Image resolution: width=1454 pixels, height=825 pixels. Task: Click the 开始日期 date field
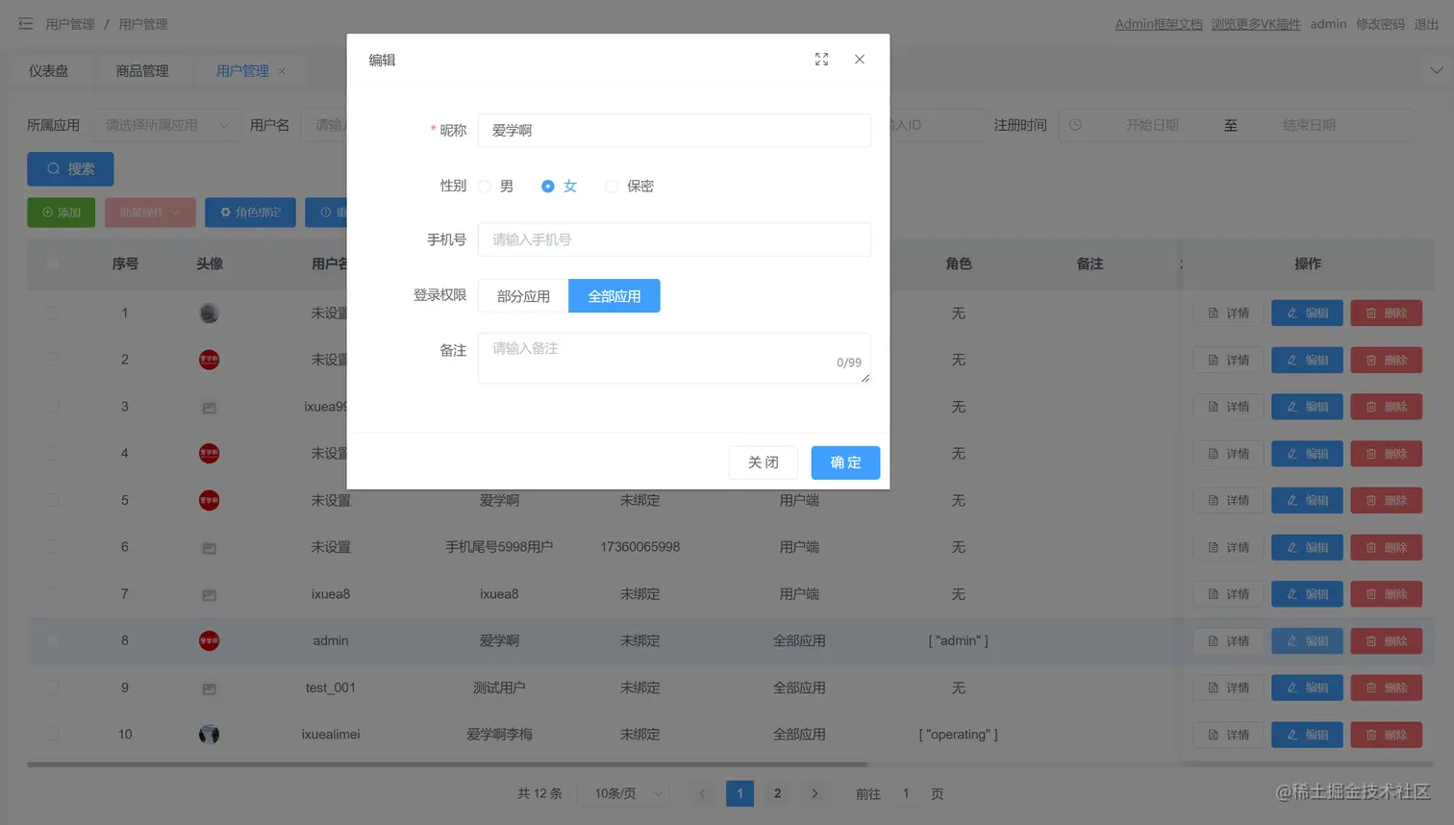[x=1152, y=125]
